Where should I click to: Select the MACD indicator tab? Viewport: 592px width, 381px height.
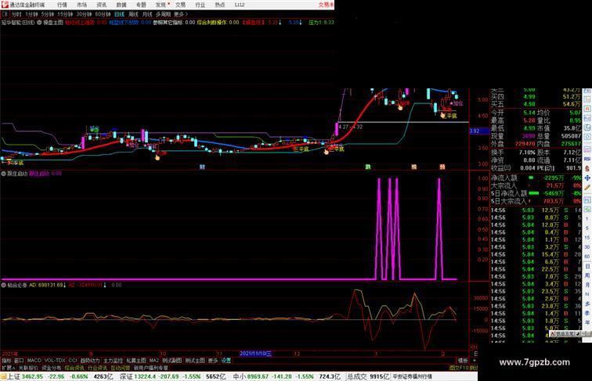point(34,361)
